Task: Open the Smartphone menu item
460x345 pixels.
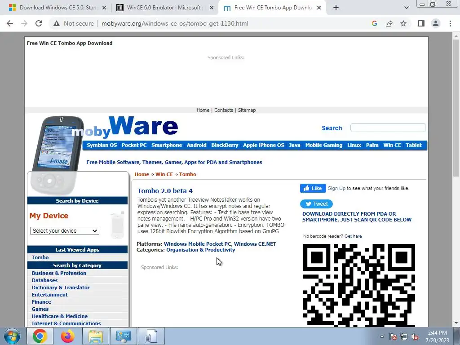Action: pos(167,145)
